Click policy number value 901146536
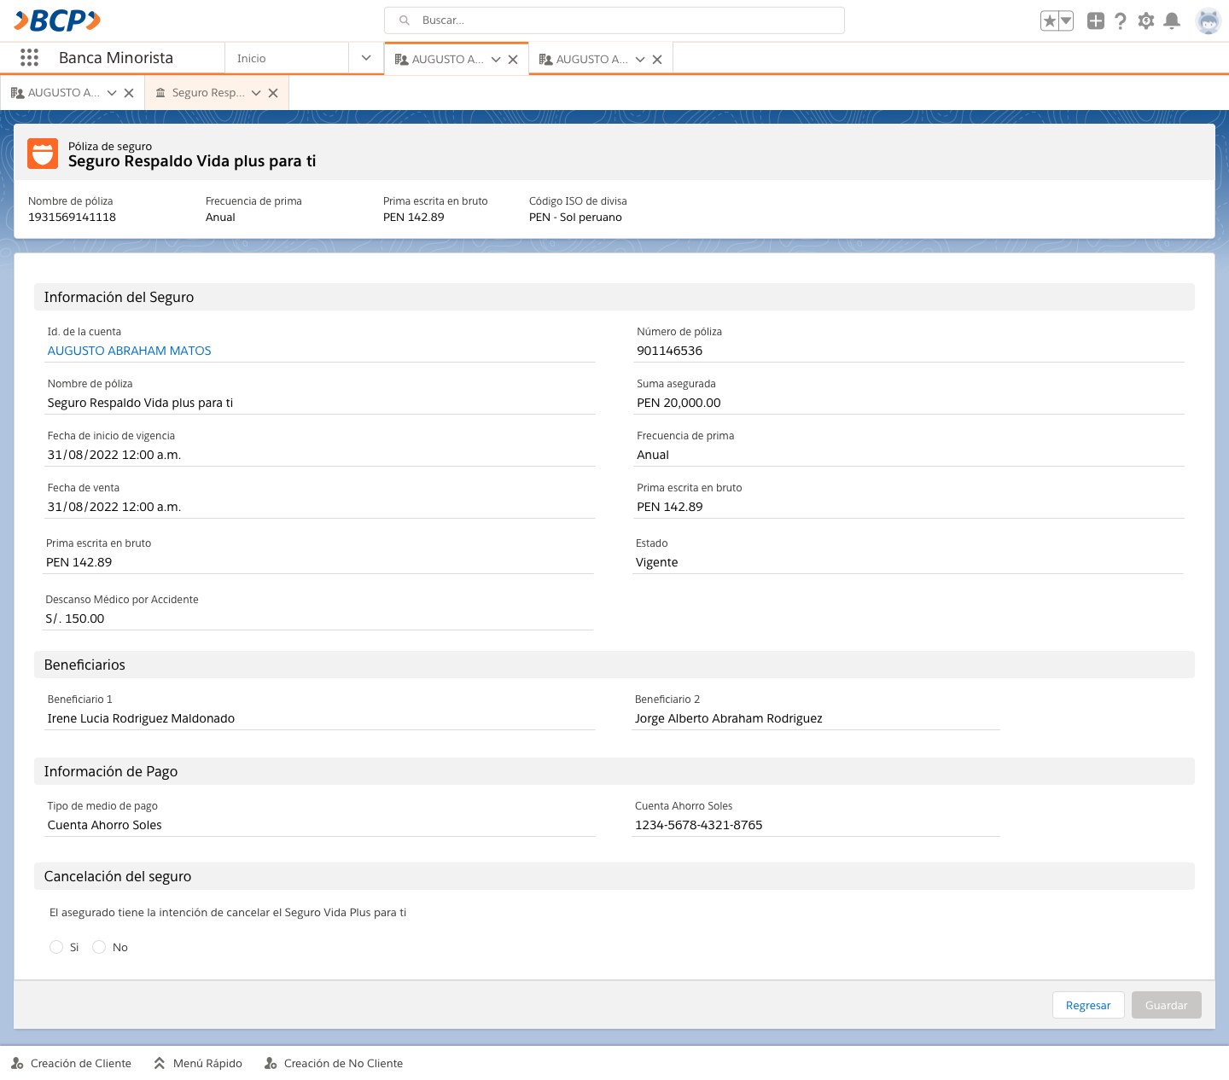1229x1080 pixels. click(670, 351)
